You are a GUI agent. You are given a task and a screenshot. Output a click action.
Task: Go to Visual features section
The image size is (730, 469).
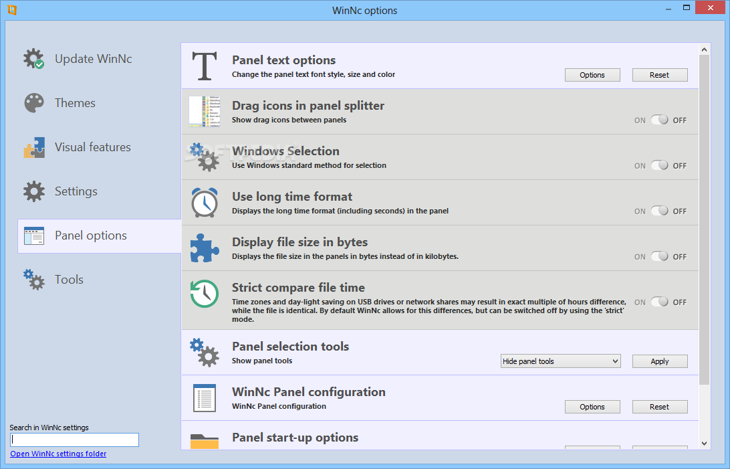93,147
